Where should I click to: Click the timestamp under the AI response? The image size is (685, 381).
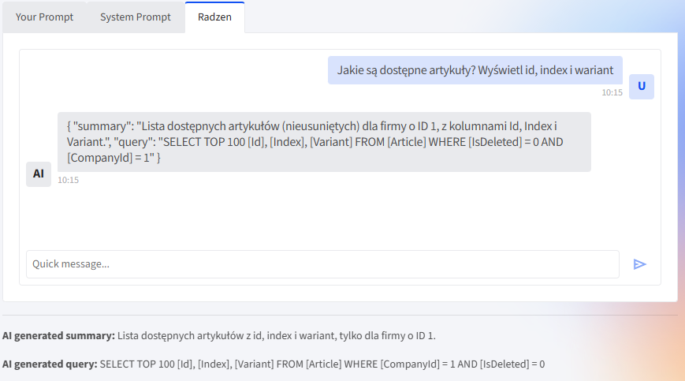pyautogui.click(x=68, y=180)
